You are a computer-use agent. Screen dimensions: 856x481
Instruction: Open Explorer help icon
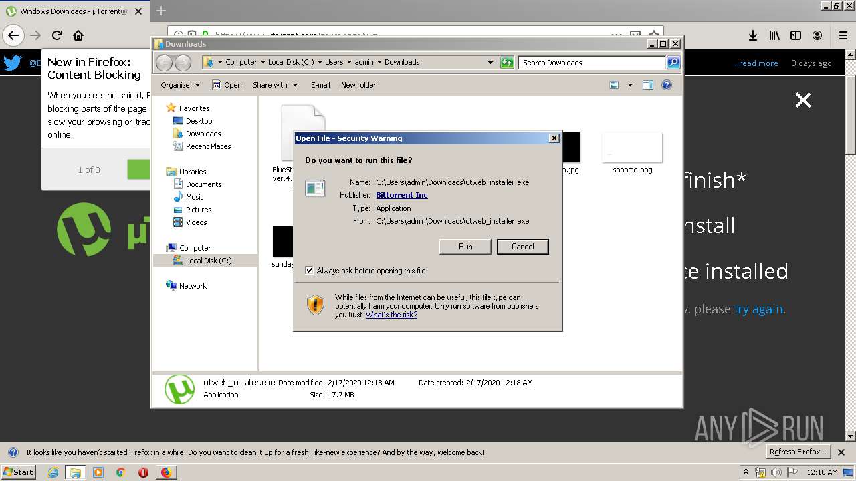click(x=667, y=85)
